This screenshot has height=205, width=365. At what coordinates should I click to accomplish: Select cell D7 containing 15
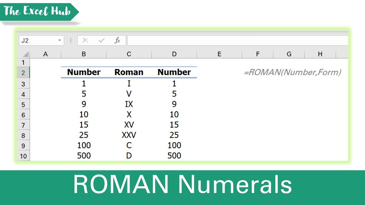point(174,125)
